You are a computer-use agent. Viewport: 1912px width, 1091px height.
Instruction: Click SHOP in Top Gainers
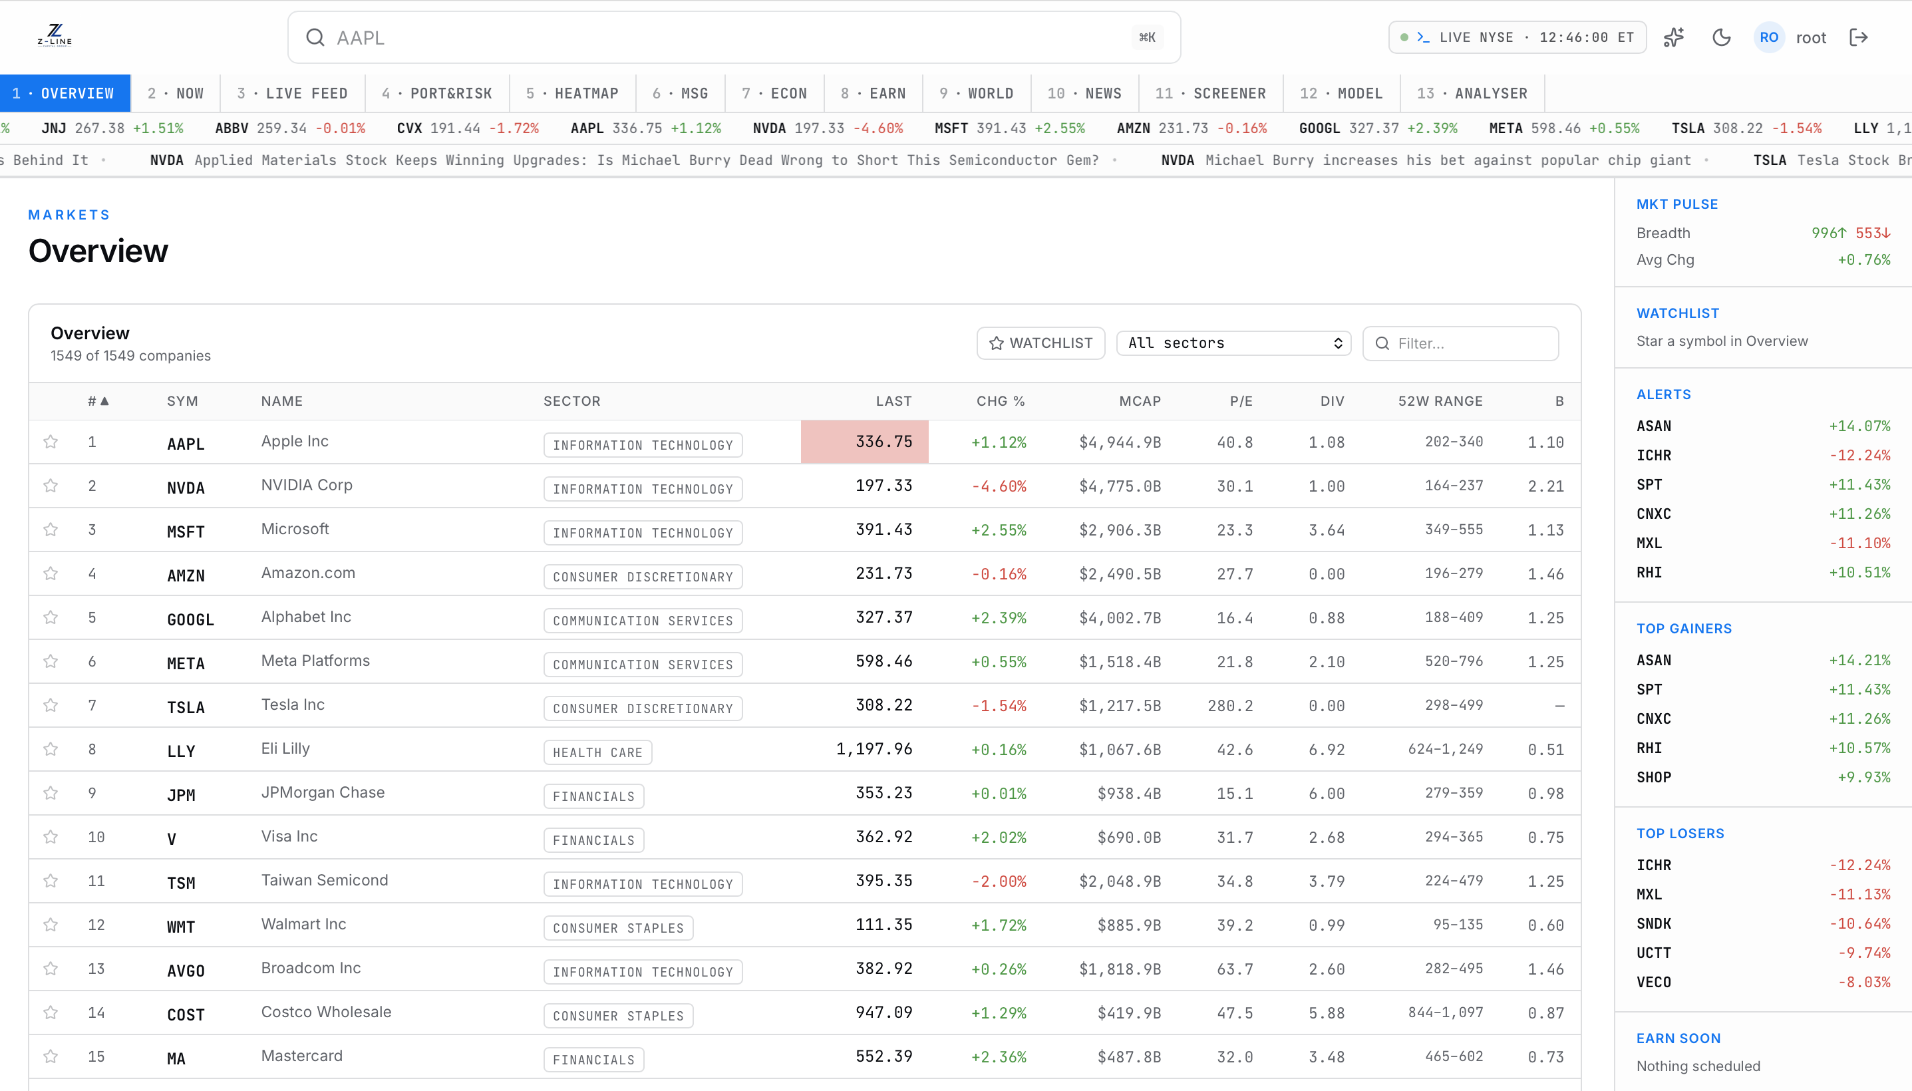coord(1653,777)
